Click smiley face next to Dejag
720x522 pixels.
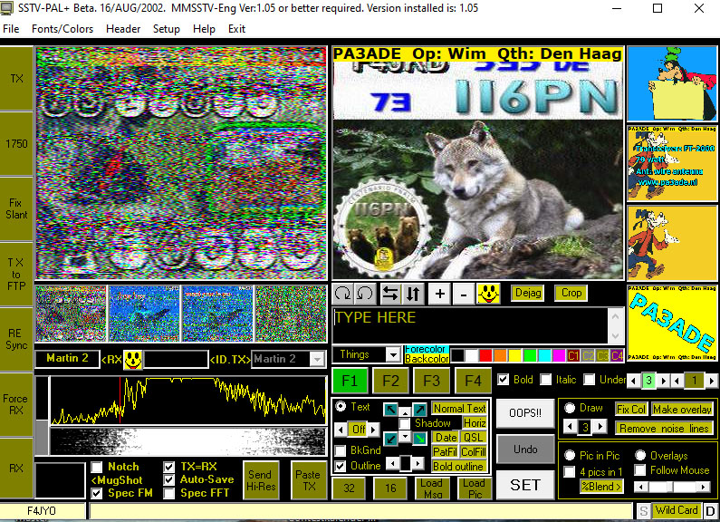pyautogui.click(x=488, y=293)
